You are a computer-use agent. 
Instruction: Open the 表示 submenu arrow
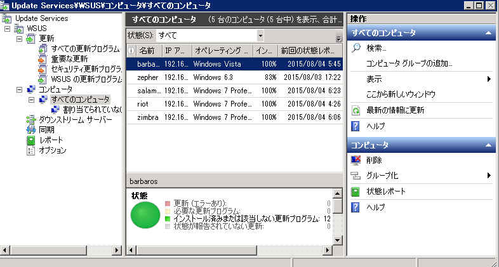489,79
